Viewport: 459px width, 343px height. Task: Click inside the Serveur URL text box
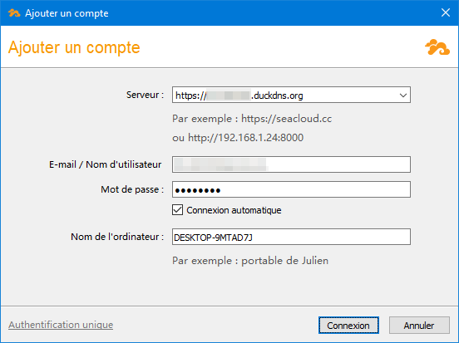285,95
